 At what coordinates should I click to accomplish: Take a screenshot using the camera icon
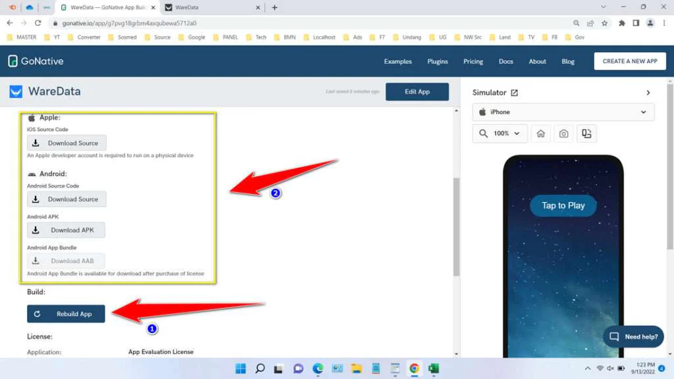pos(563,133)
